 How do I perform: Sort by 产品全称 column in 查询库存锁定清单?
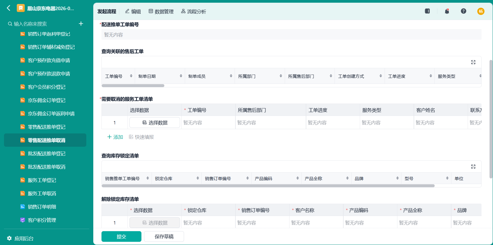[x=347, y=178]
